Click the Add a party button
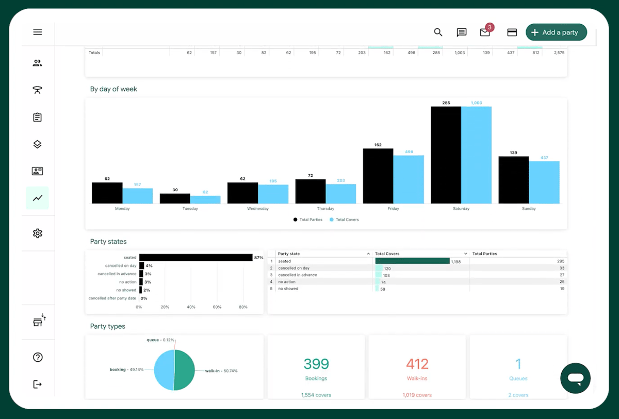The width and height of the screenshot is (619, 419). coord(556,31)
